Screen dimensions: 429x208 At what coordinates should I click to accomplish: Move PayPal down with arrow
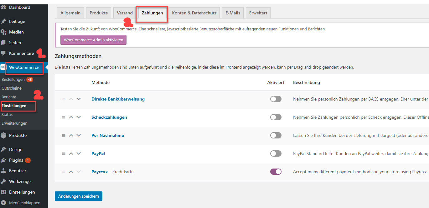point(79,153)
